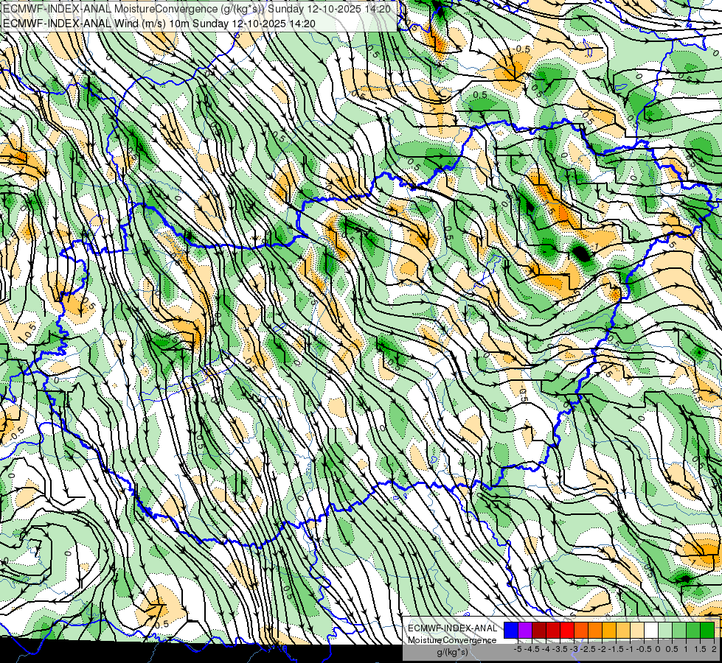Pick the darkest green swatch before 2
Screen dimensions: 722x663
point(708,631)
